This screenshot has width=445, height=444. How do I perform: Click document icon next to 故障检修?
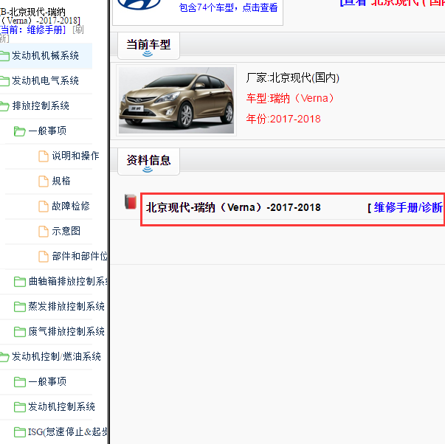click(x=44, y=207)
